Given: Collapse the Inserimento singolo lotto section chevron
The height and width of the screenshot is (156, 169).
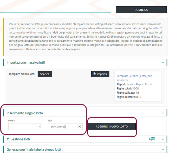Looking at the screenshot, I should (162, 113).
